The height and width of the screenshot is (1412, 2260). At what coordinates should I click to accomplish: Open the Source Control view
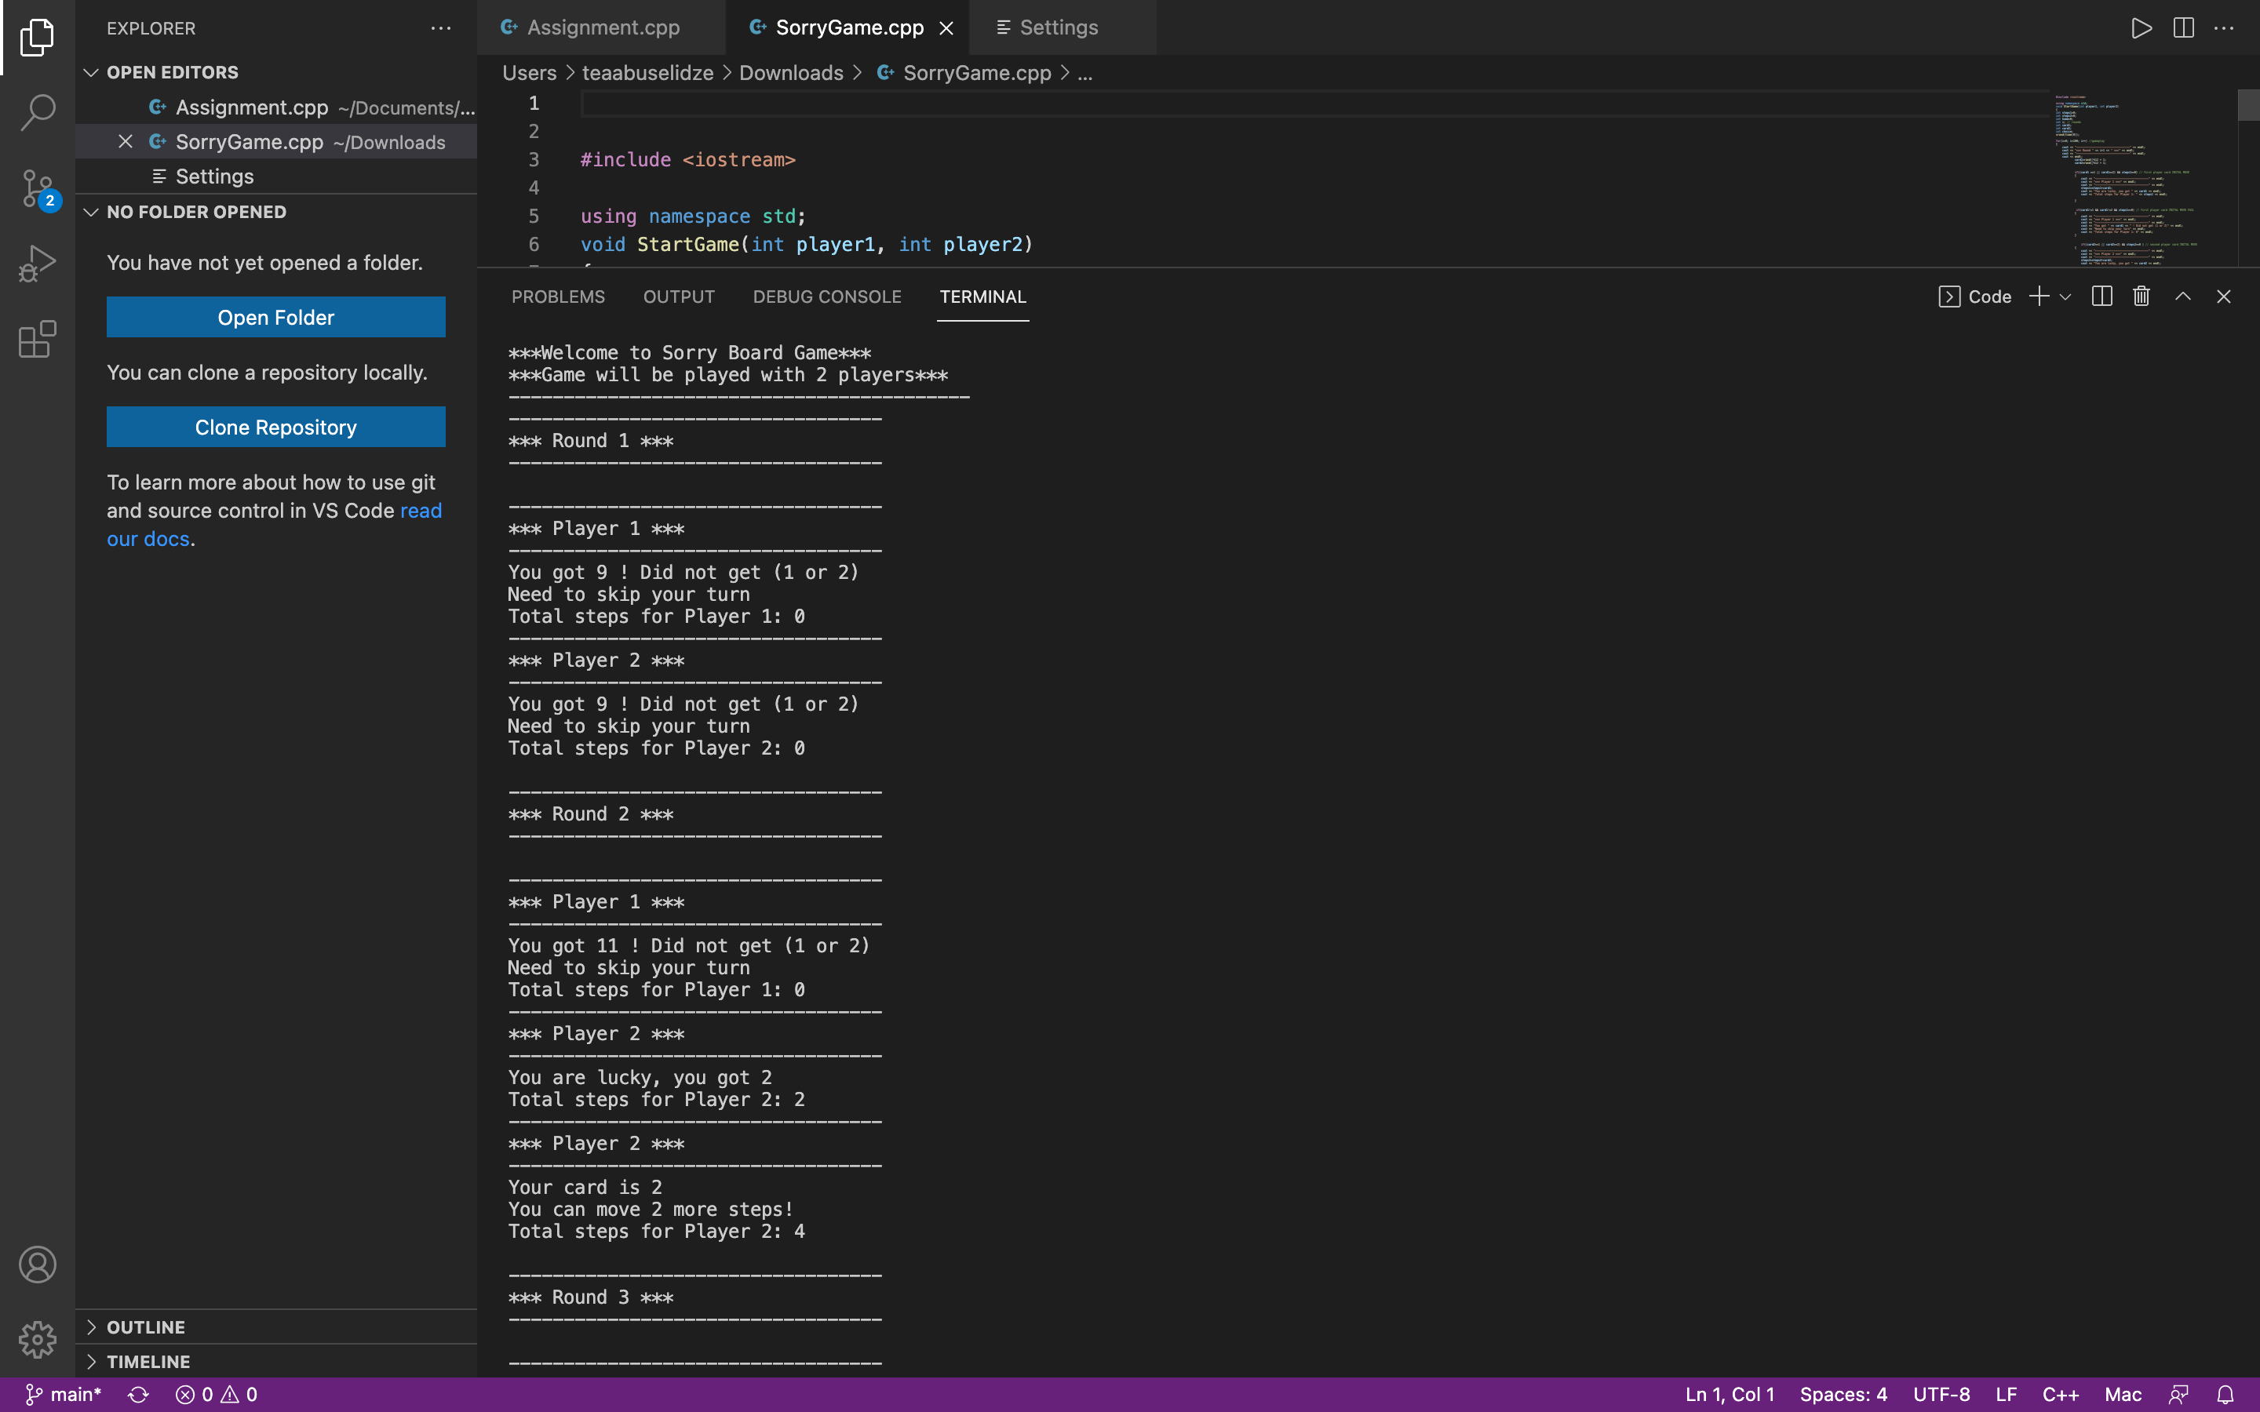(x=38, y=187)
